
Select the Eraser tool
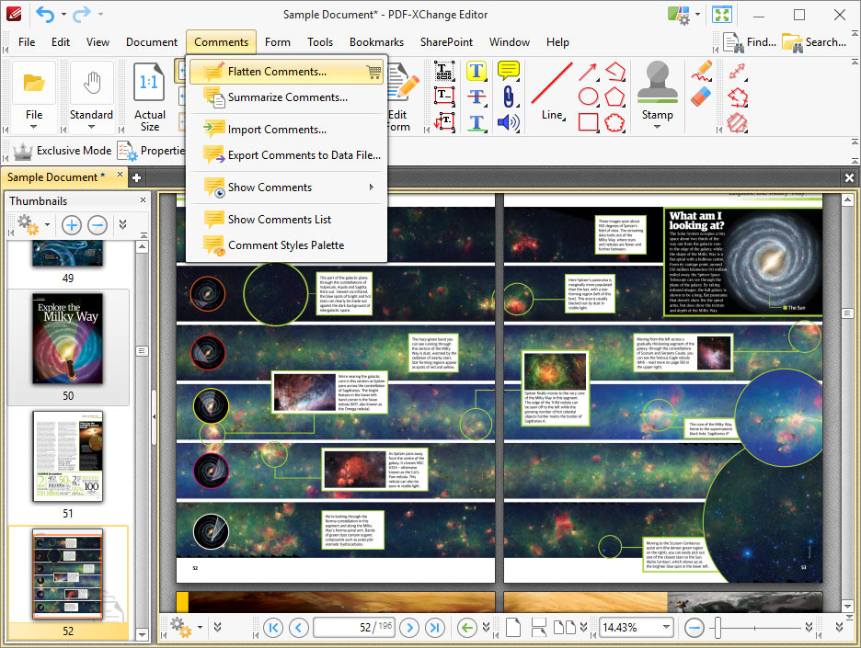701,97
